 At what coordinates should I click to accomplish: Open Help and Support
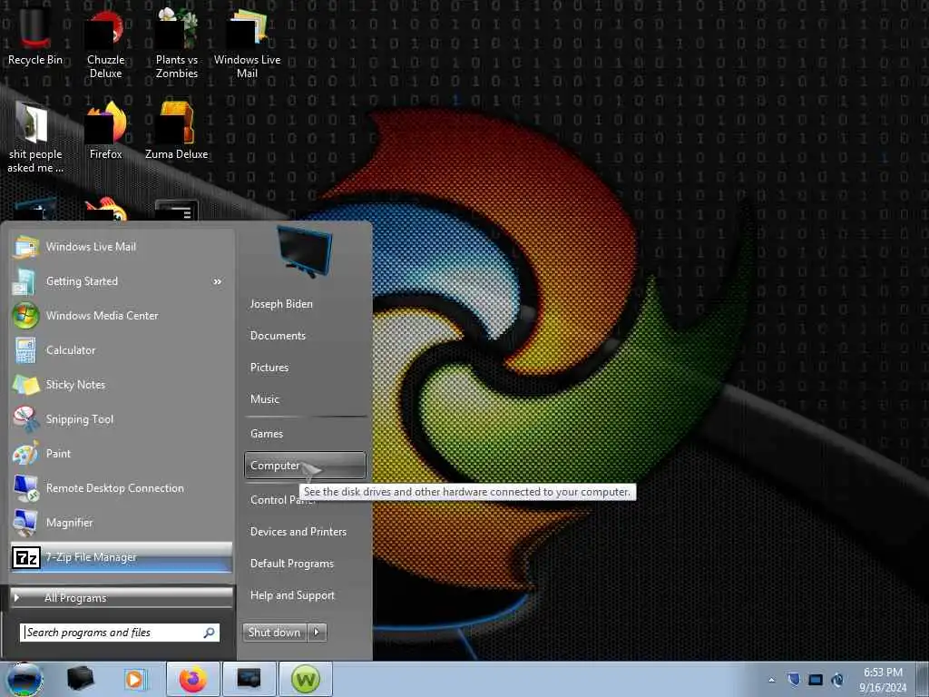(293, 595)
